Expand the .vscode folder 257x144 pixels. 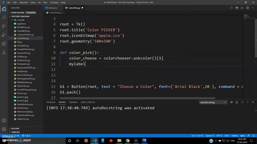[21, 20]
